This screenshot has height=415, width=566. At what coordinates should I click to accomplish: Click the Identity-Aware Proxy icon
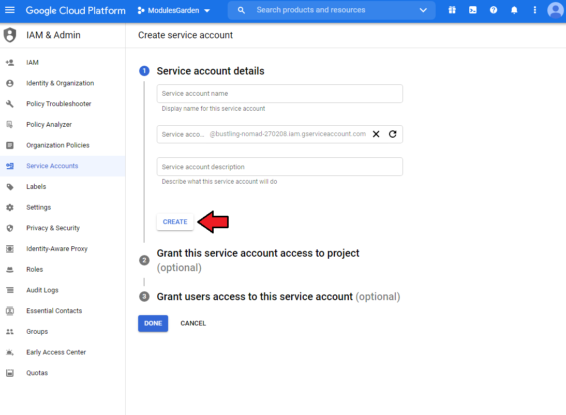[x=10, y=249]
